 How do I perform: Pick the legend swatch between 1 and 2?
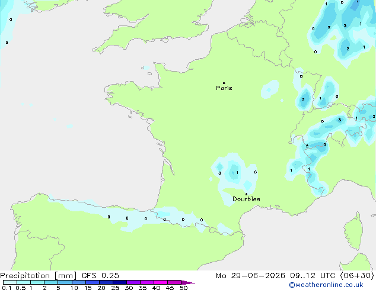click(37, 282)
